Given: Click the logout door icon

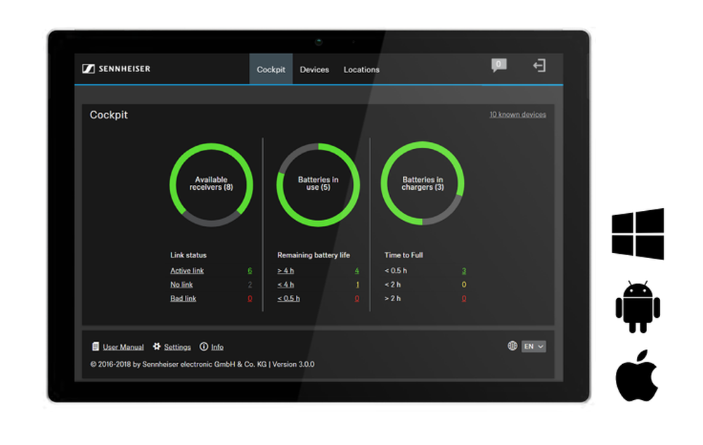Looking at the screenshot, I should click(x=539, y=65).
